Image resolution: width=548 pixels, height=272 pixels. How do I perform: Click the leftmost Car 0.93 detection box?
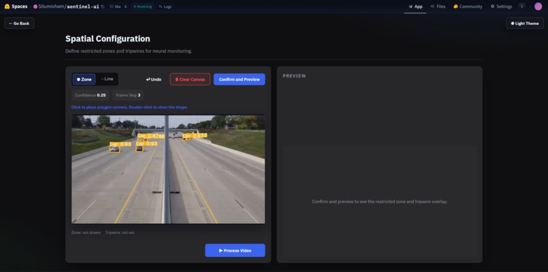[114, 149]
